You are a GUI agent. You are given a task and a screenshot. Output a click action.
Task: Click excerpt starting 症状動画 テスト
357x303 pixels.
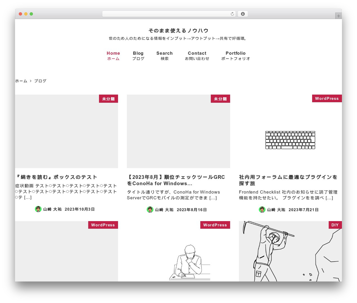click(66, 191)
